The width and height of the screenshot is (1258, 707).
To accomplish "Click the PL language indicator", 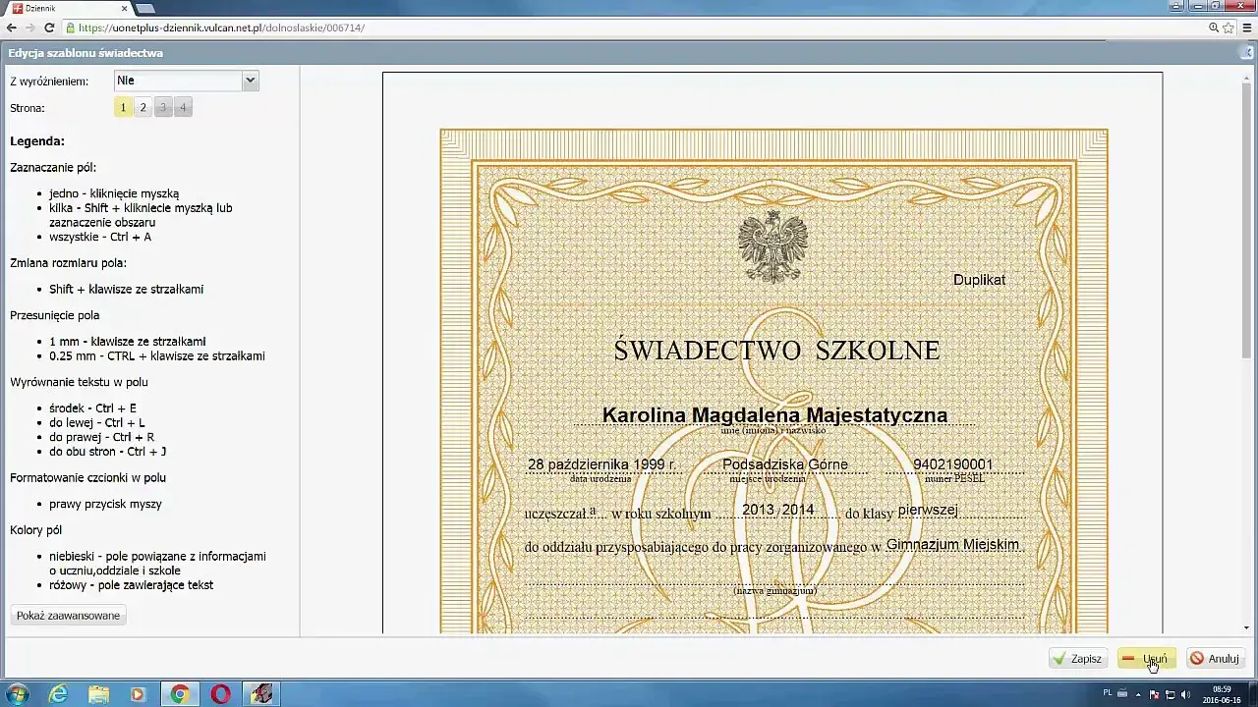I will tap(1108, 693).
